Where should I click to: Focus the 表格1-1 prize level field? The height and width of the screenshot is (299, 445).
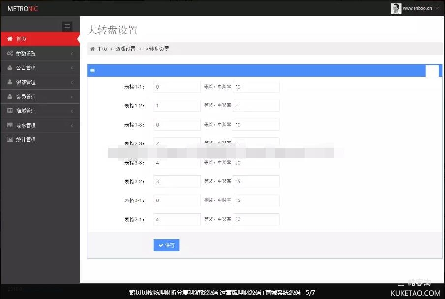[x=177, y=87]
